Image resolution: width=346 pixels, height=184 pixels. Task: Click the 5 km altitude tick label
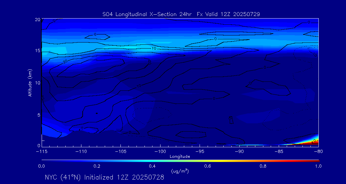[38, 115]
